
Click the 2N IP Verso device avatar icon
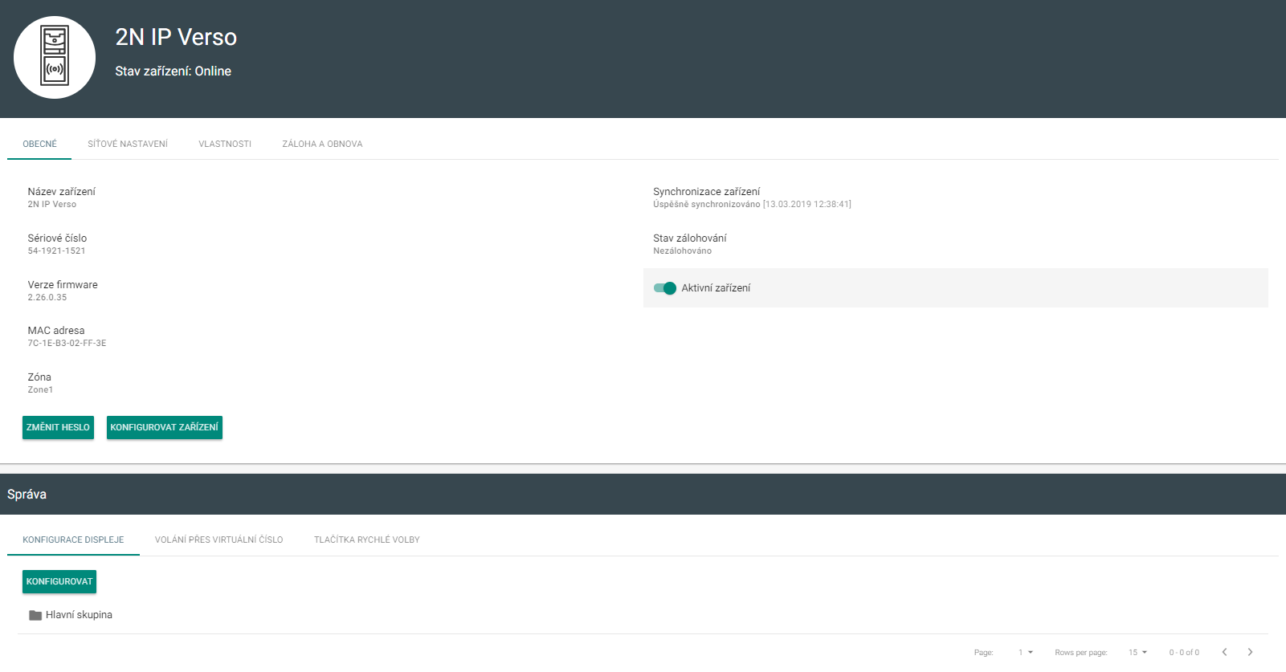click(x=55, y=58)
